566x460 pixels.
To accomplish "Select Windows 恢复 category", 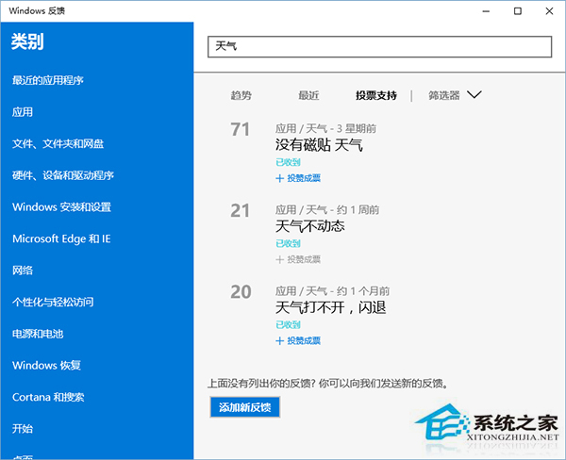I will tap(46, 366).
